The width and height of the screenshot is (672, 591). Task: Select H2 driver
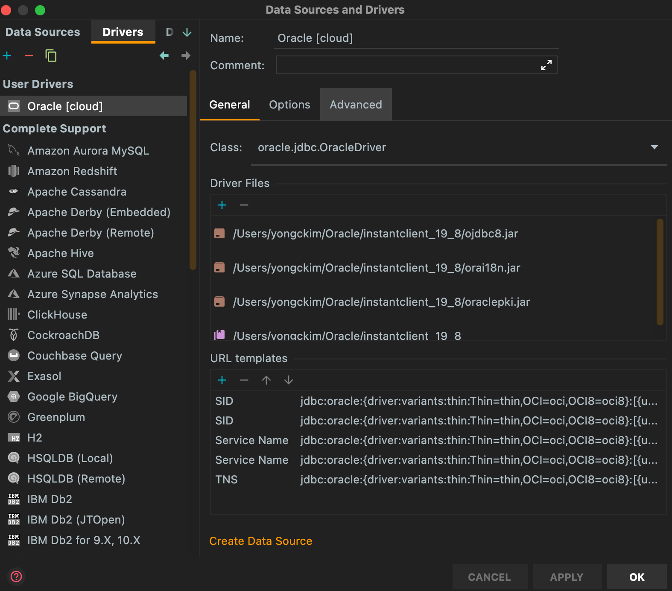click(x=93, y=437)
